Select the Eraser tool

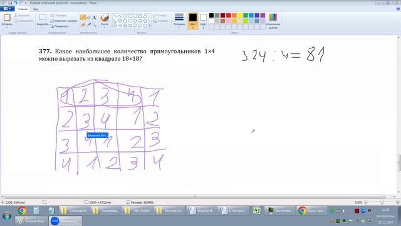click(x=83, y=25)
